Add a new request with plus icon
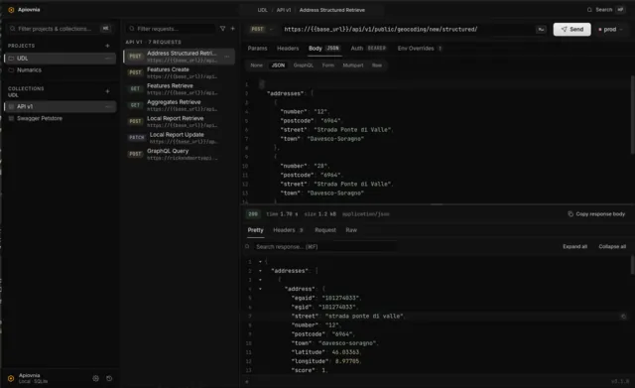Image resolution: width=635 pixels, height=388 pixels. click(232, 29)
